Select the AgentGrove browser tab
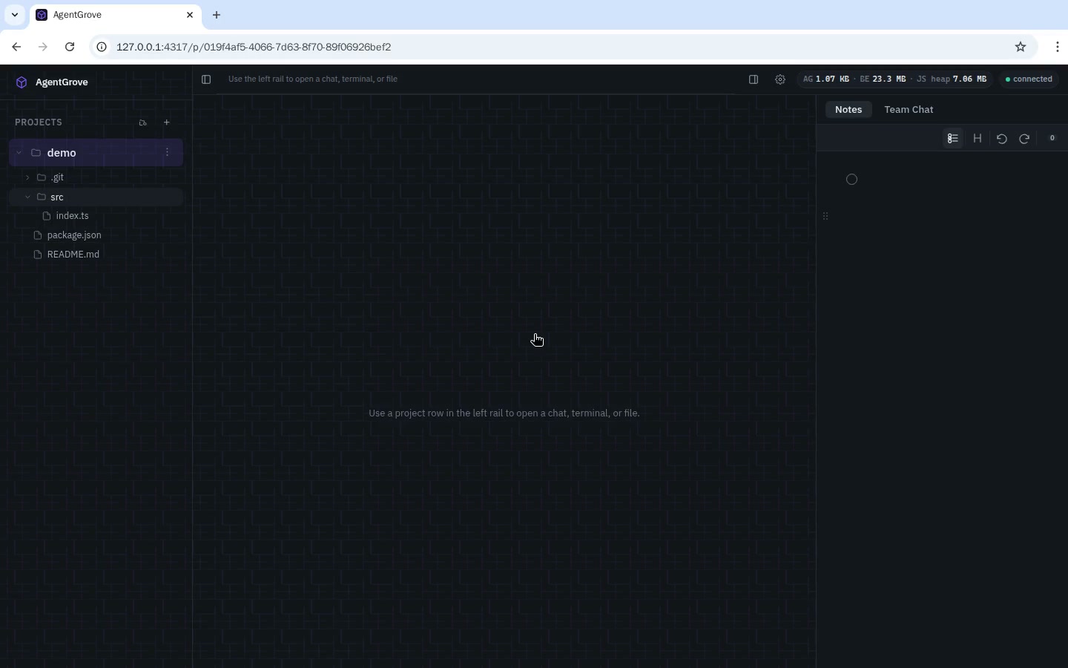 [x=116, y=16]
